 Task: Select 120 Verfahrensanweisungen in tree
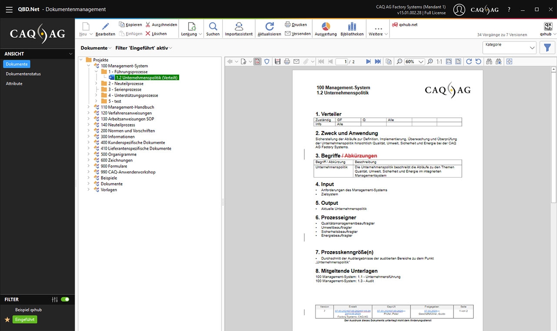click(x=126, y=113)
